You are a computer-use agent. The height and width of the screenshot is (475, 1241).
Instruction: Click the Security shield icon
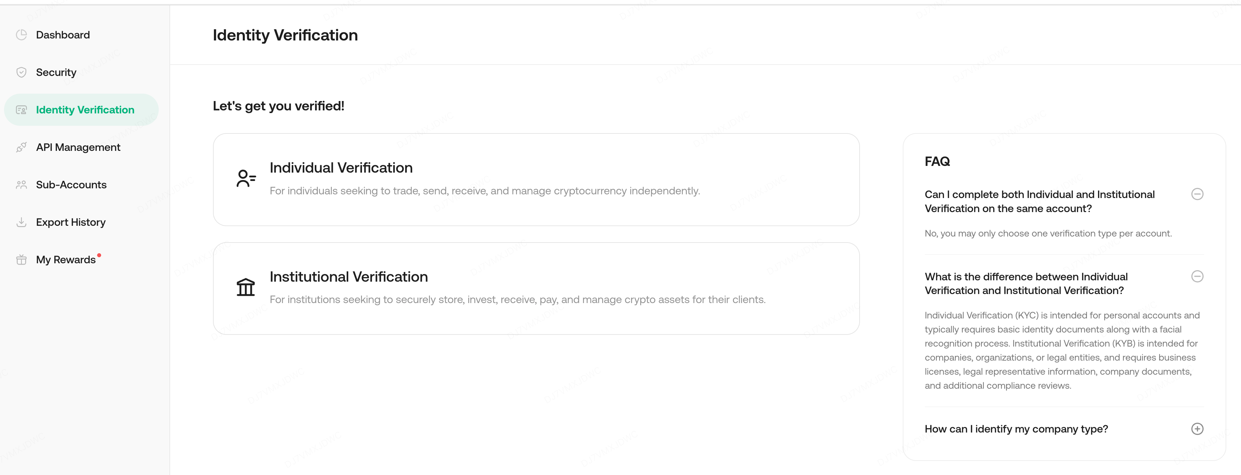21,72
